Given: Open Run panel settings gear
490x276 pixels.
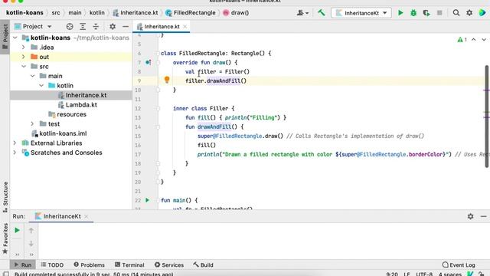Looking at the screenshot, I should [x=470, y=216].
